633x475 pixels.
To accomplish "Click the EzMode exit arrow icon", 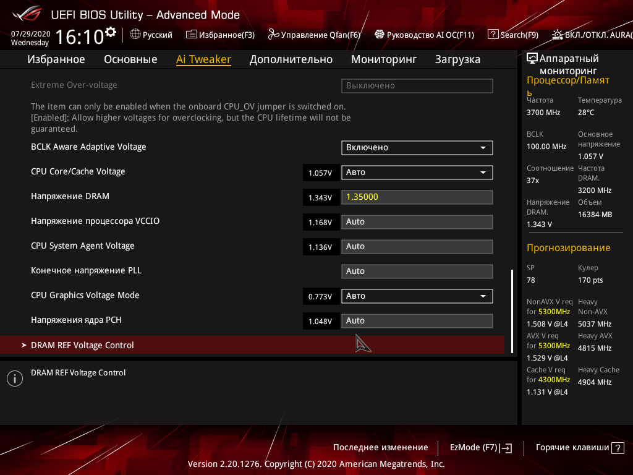I will coord(506,448).
